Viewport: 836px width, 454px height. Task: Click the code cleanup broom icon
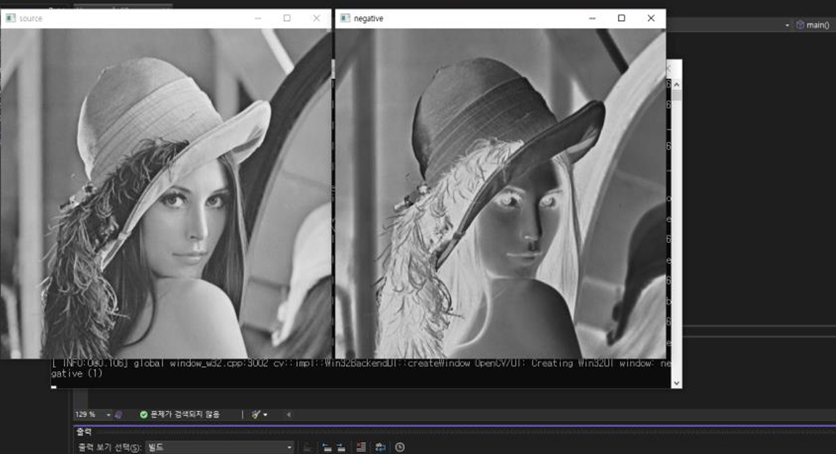click(x=255, y=415)
